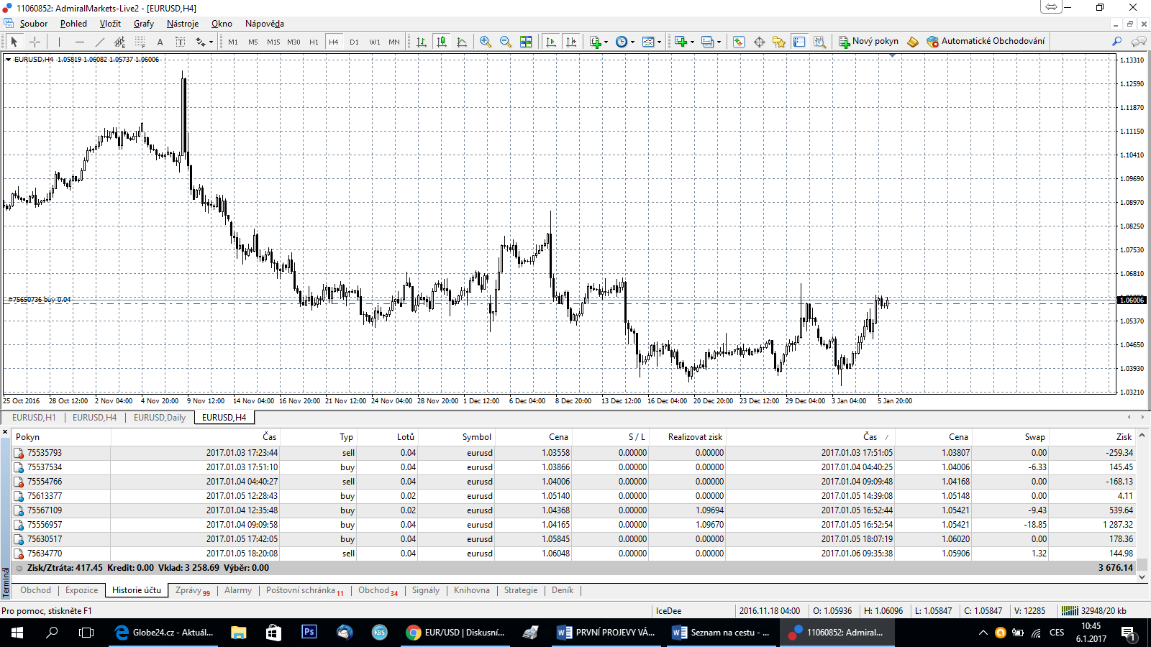Show the Market Watch window
1151x647 pixels.
point(739,42)
